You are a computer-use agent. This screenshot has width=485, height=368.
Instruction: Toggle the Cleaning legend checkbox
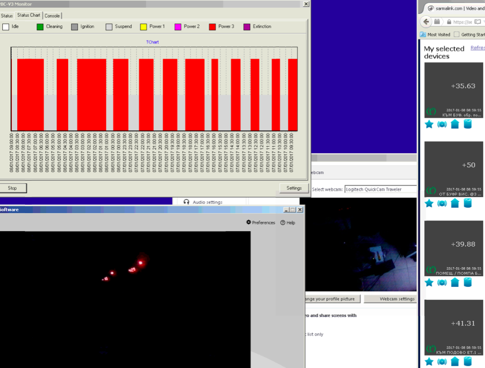click(x=40, y=27)
